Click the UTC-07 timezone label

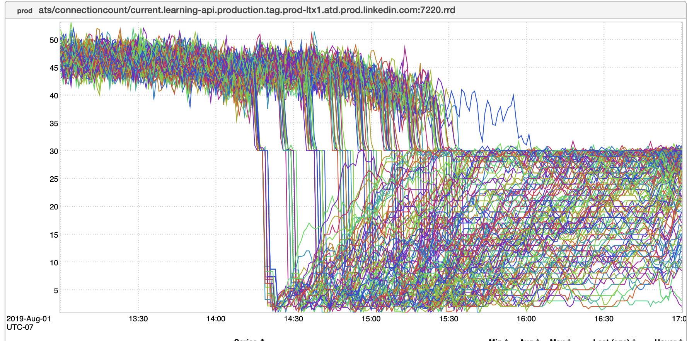tap(20, 327)
